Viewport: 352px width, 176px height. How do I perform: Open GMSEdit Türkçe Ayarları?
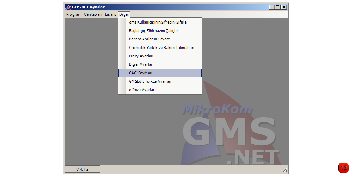160,81
